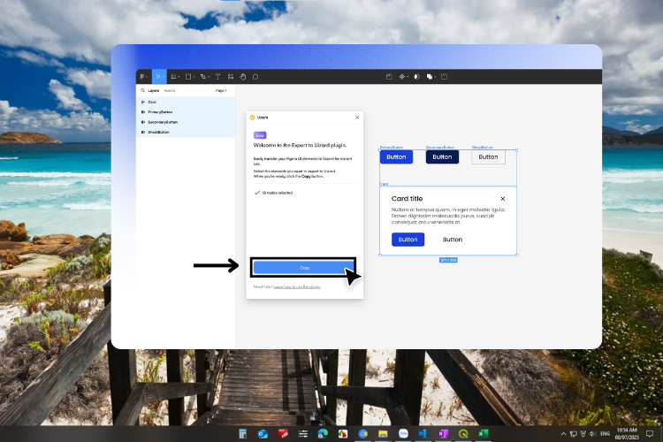Open the Learn how to use plugin link
Screen dimensions: 663x442
(297, 286)
